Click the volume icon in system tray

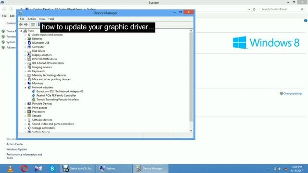pos(280,169)
